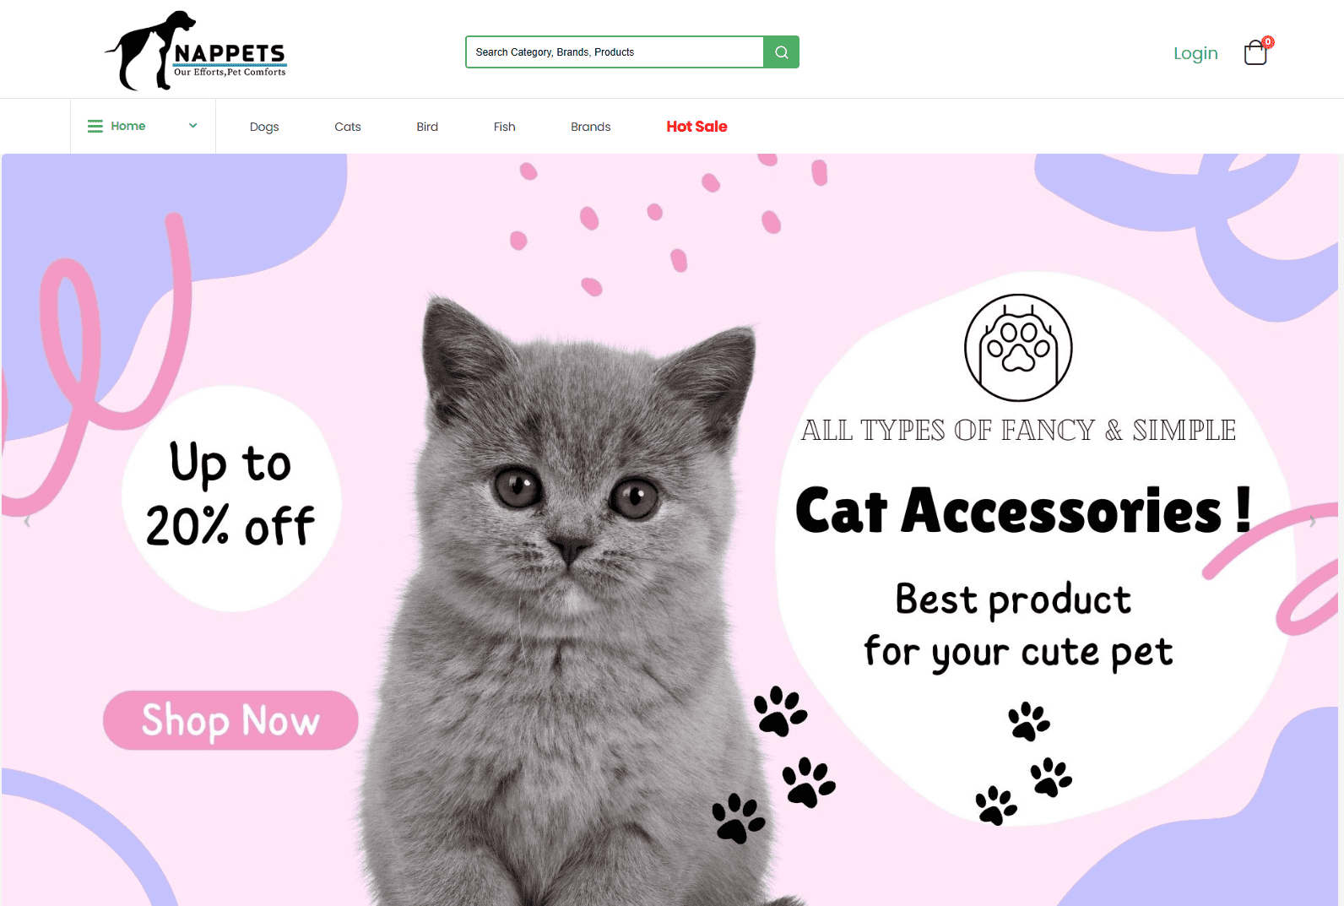Open the shopping cart bag icon
1344x906 pixels.
pyautogui.click(x=1255, y=53)
